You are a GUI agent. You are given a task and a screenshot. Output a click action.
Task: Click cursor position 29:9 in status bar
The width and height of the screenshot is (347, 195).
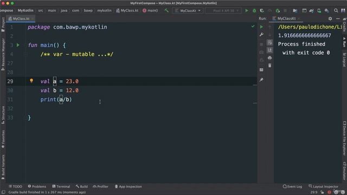coord(313,192)
